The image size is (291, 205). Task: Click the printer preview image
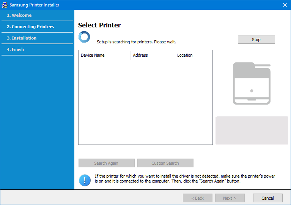(x=252, y=83)
